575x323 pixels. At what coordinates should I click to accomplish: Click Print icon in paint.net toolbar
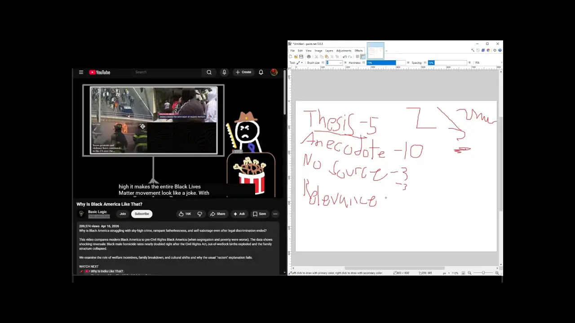click(309, 57)
